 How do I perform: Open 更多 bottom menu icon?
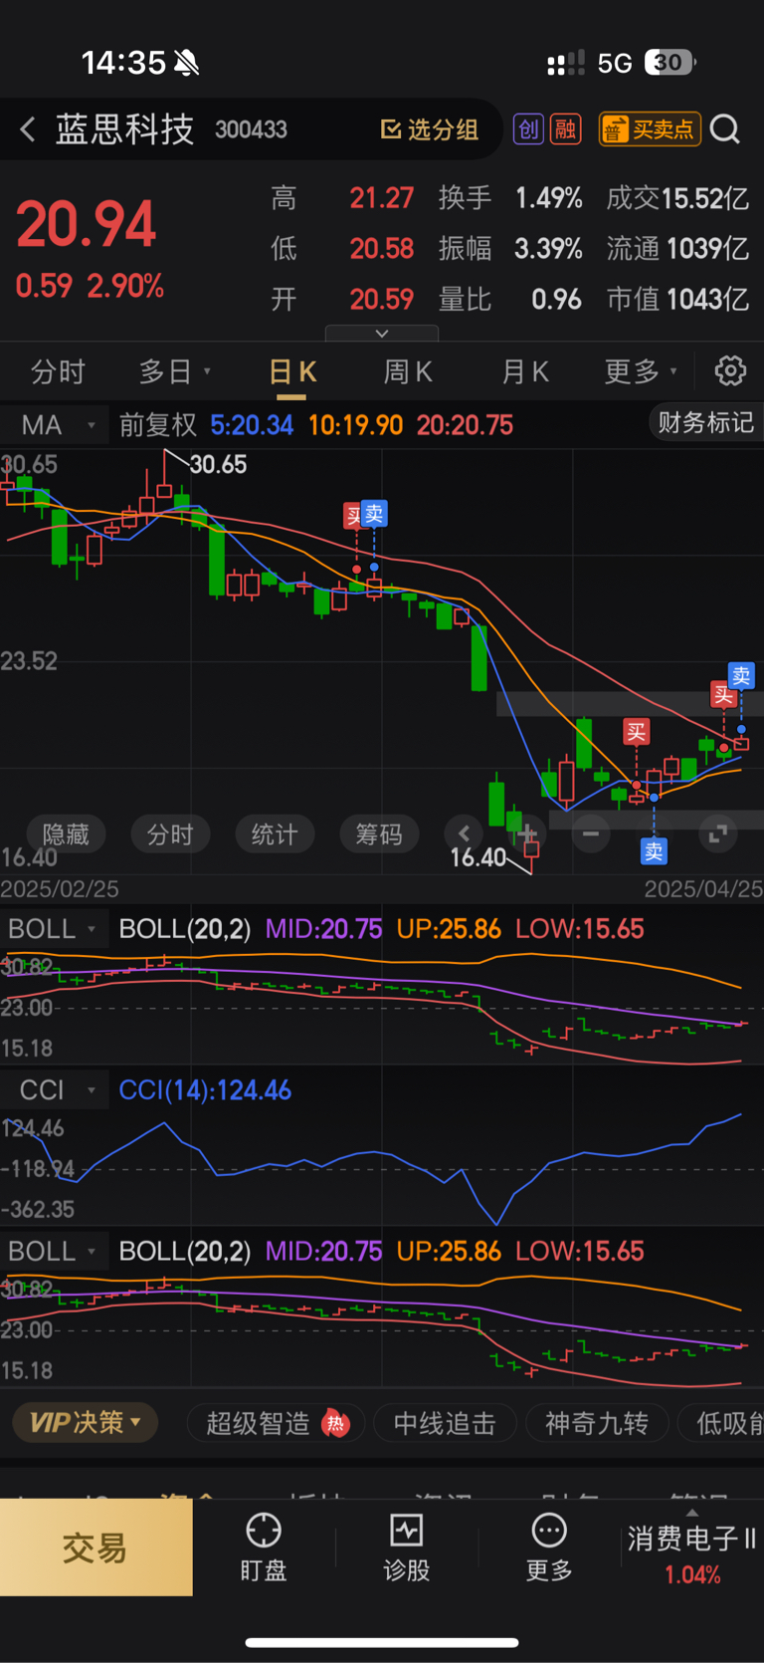pyautogui.click(x=549, y=1547)
